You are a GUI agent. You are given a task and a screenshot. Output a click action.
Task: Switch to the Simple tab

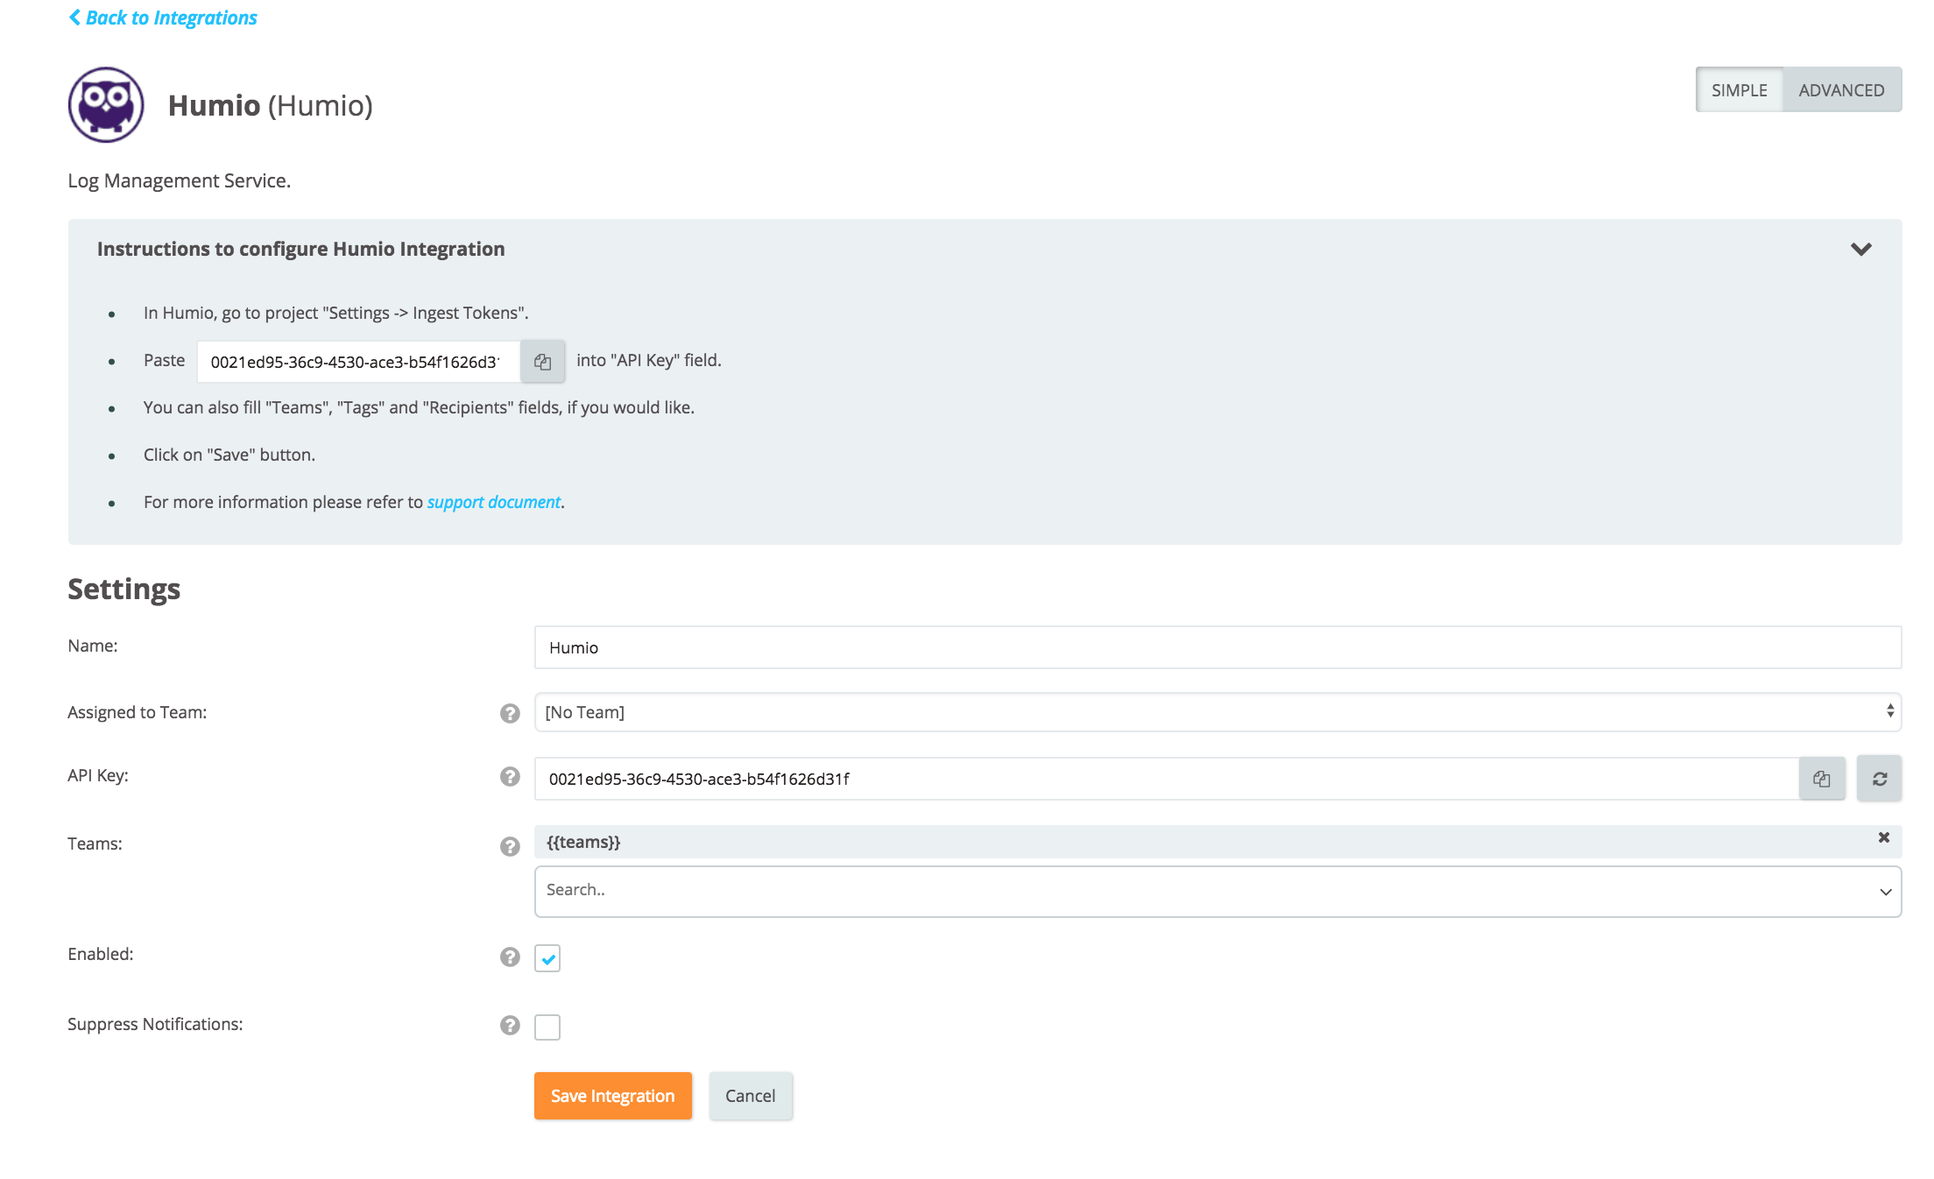coord(1739,90)
